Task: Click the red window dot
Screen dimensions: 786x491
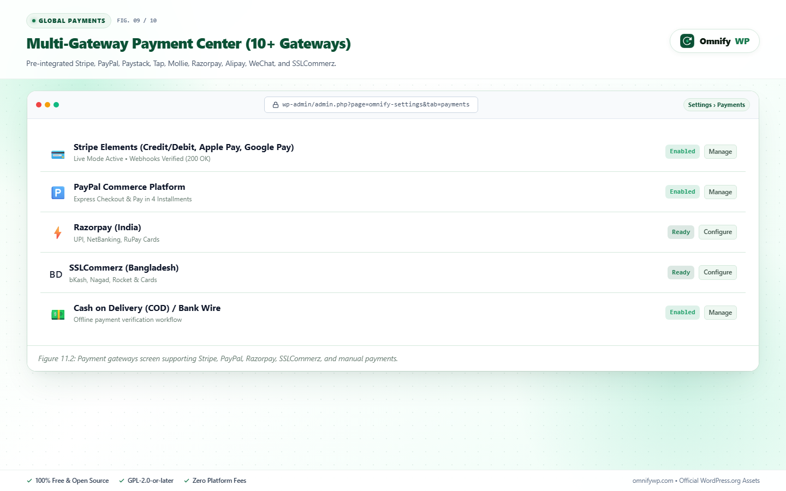Action: (39, 105)
